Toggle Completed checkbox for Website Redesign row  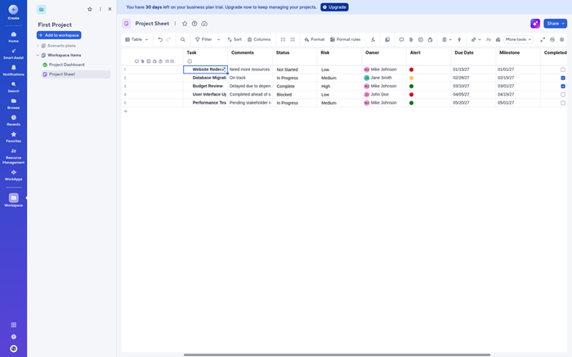pos(563,69)
